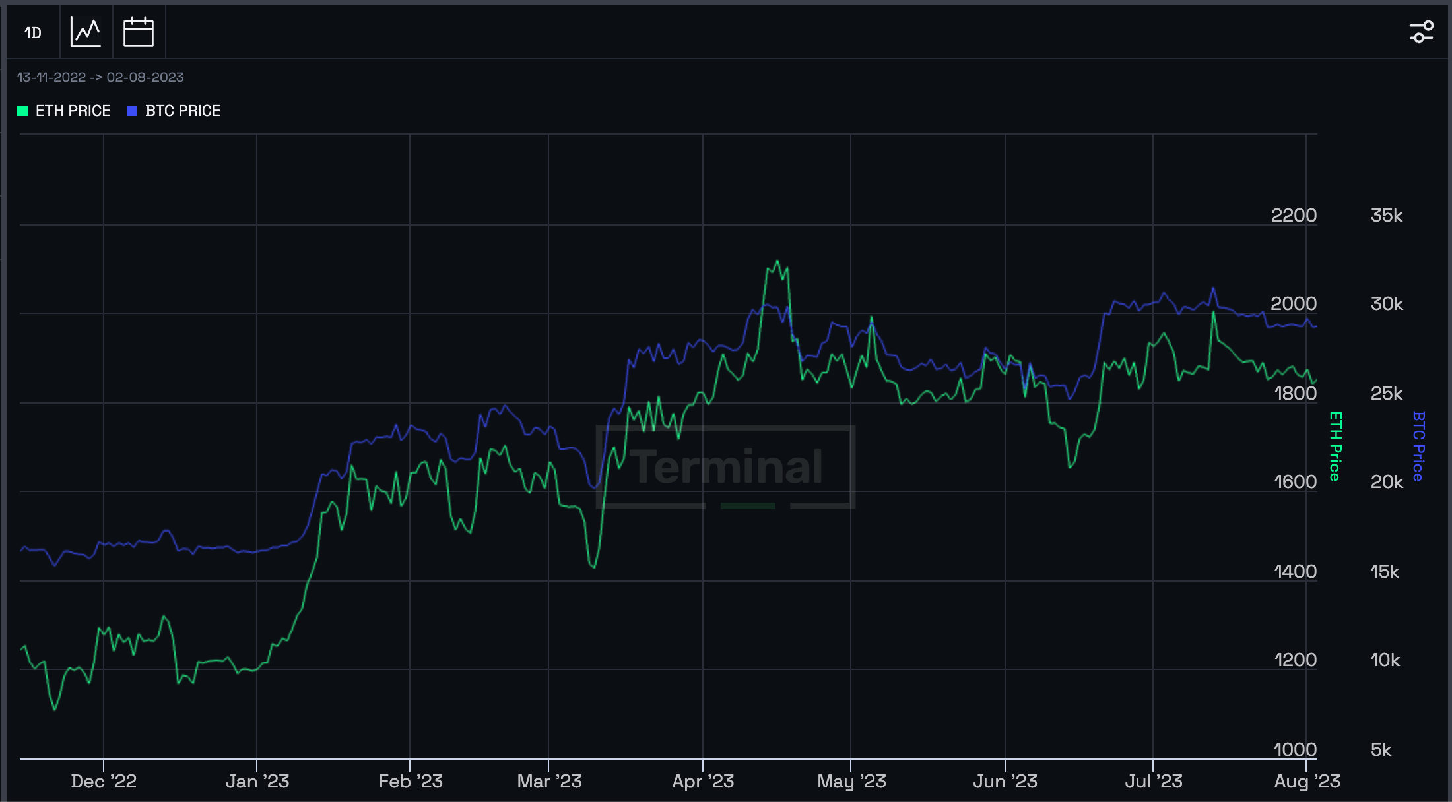Screen dimensions: 1452x802
Task: Click the 30k BTC axis value
Action: tap(1387, 303)
